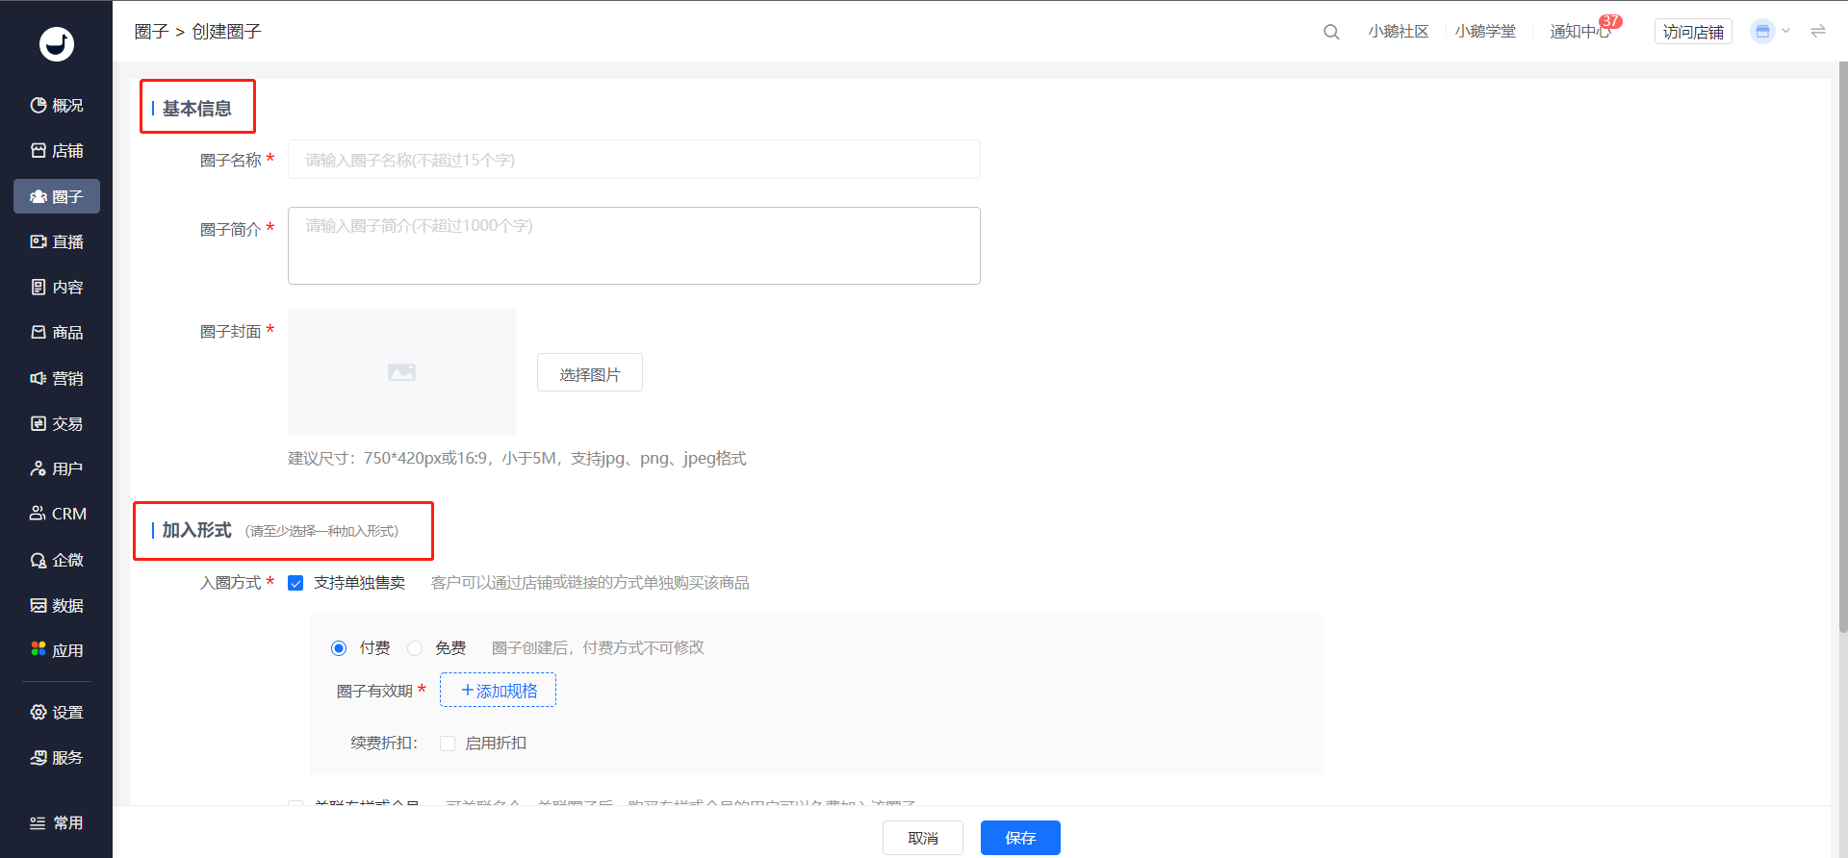The width and height of the screenshot is (1848, 858).
Task: Click the 取消 button
Action: (x=922, y=838)
